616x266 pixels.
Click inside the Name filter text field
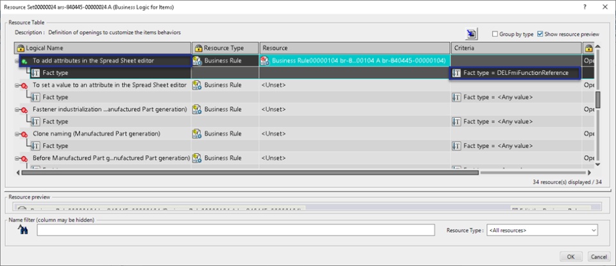tap(235, 230)
